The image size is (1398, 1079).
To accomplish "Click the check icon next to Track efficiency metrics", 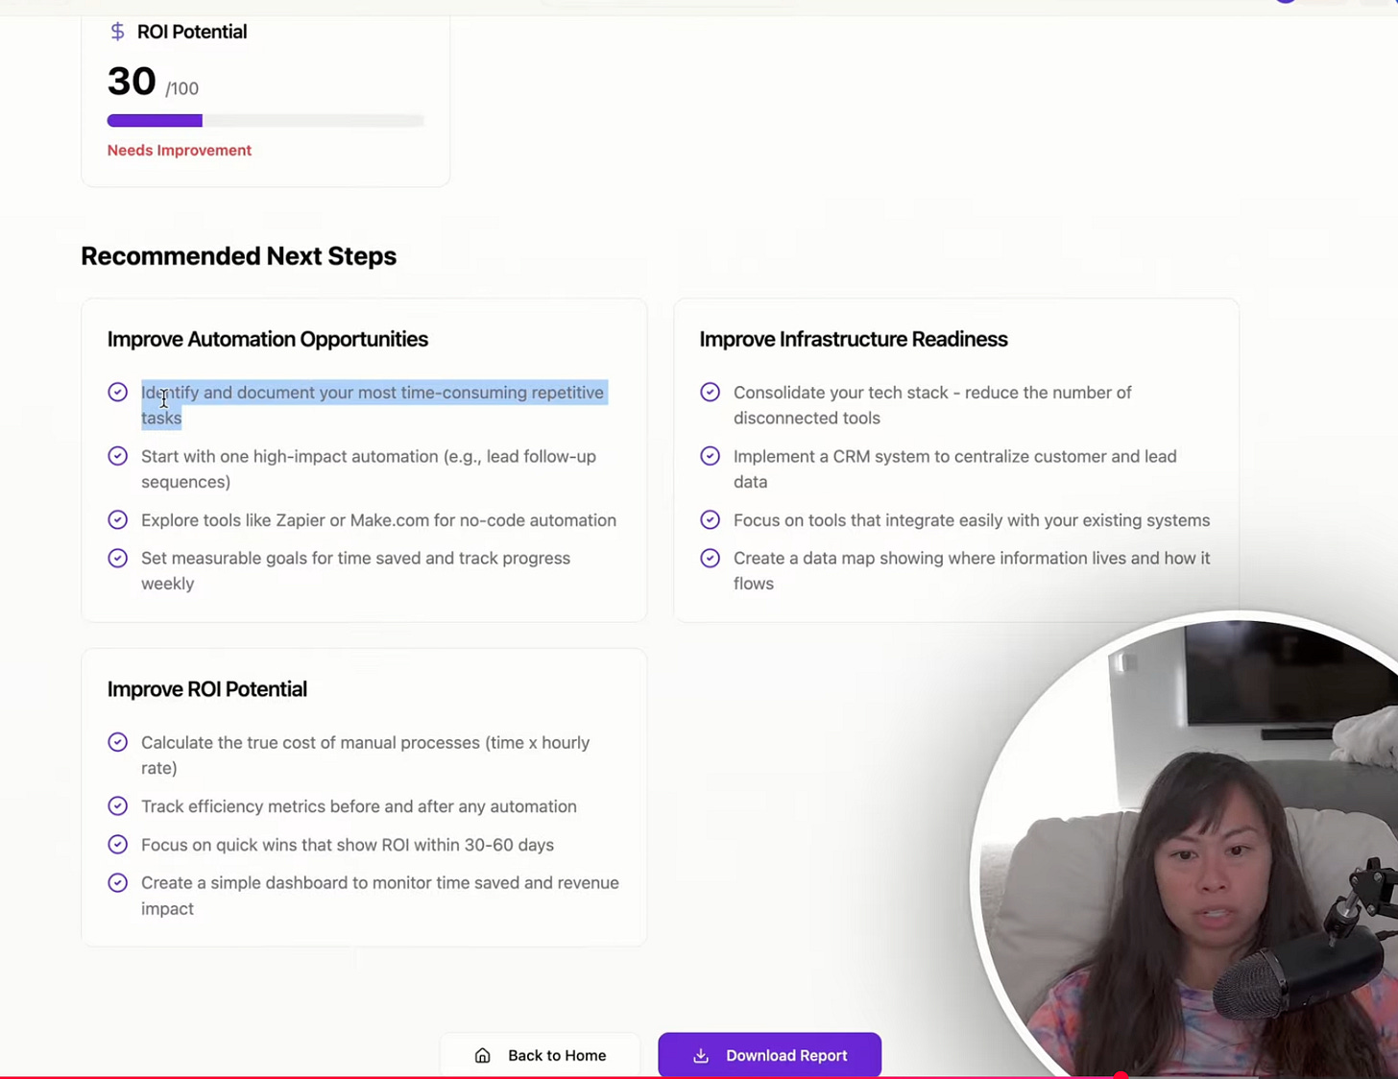I will pyautogui.click(x=118, y=806).
